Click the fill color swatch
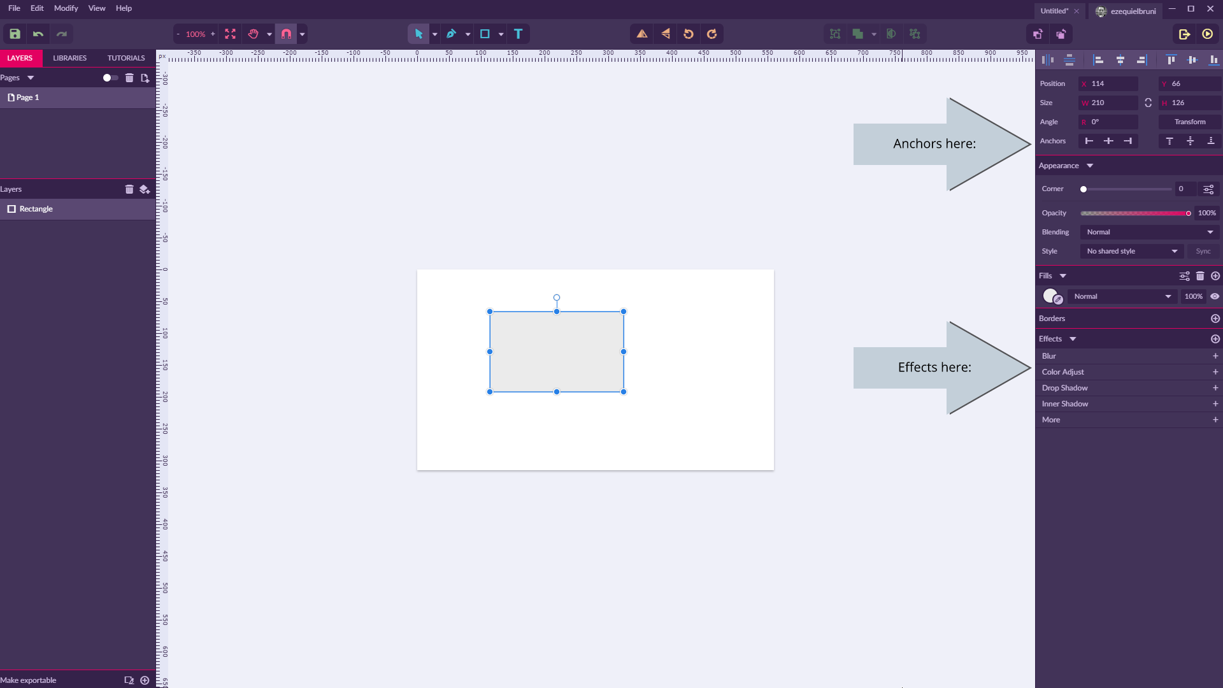The image size is (1223, 688). (1050, 296)
